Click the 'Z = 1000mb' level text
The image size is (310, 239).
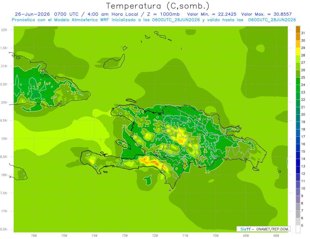pyautogui.click(x=164, y=14)
